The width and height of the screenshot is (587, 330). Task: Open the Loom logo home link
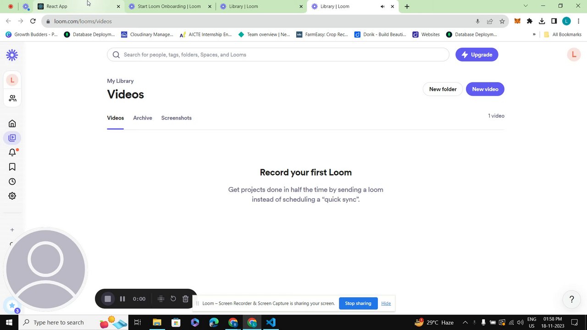12,55
